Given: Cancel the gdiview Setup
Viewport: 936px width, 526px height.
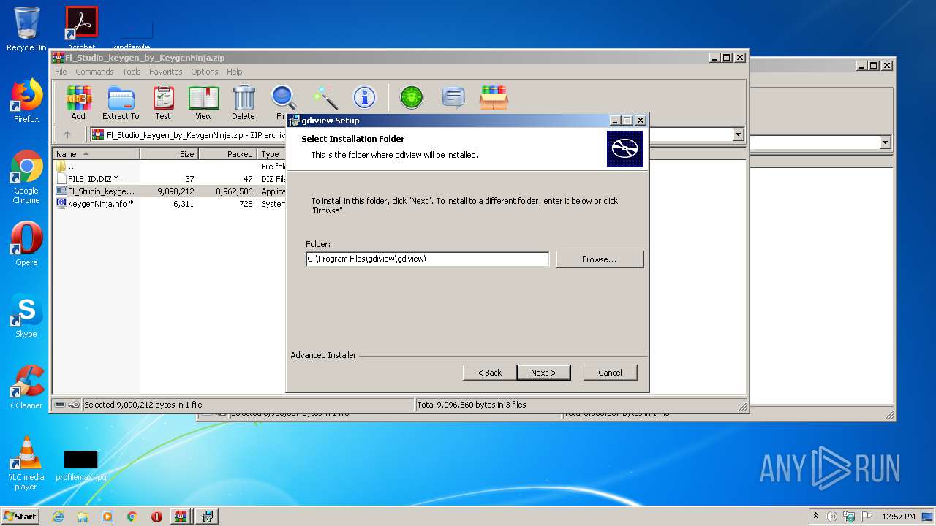Looking at the screenshot, I should click(610, 373).
